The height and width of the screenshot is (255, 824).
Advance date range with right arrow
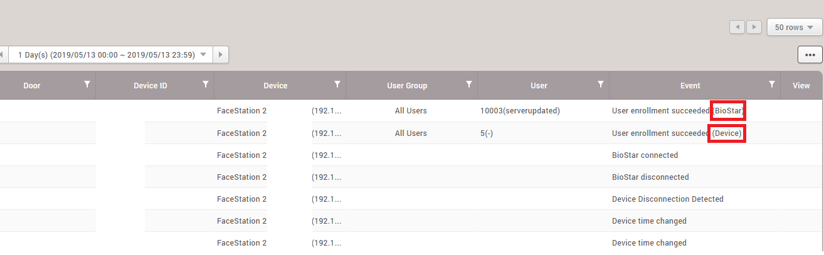click(220, 55)
